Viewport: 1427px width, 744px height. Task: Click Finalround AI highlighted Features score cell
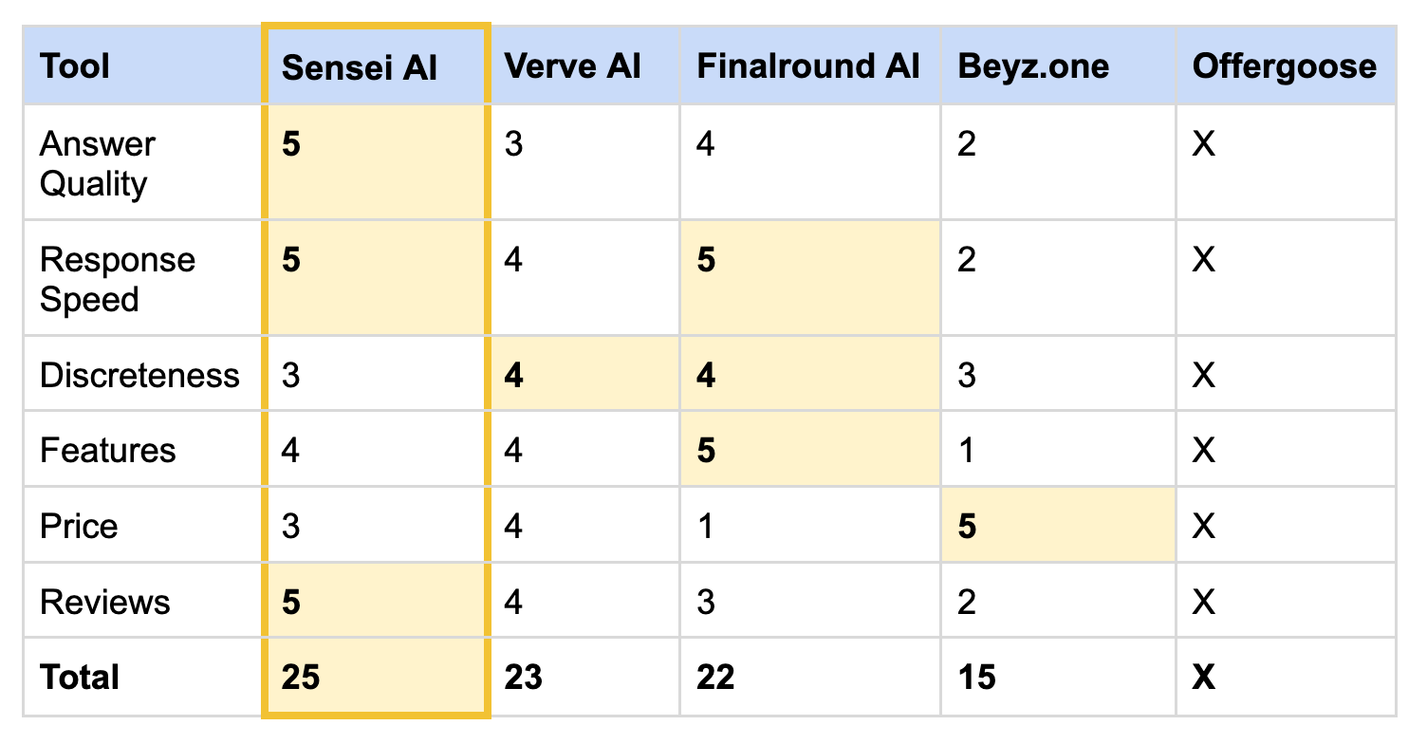point(808,450)
